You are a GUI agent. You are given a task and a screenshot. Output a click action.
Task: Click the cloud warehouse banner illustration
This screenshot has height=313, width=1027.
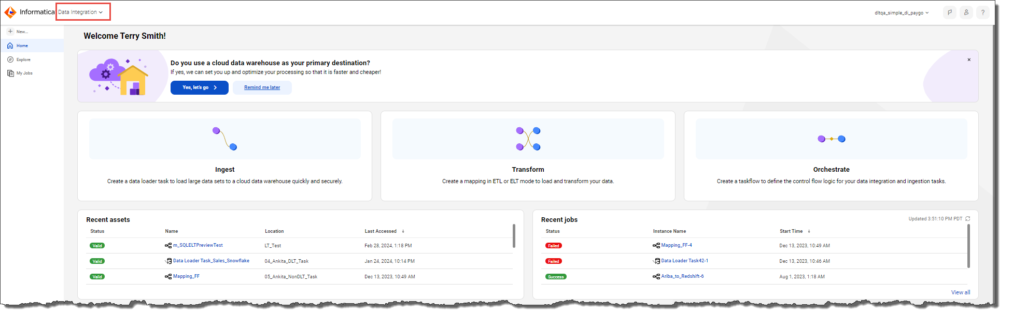119,76
